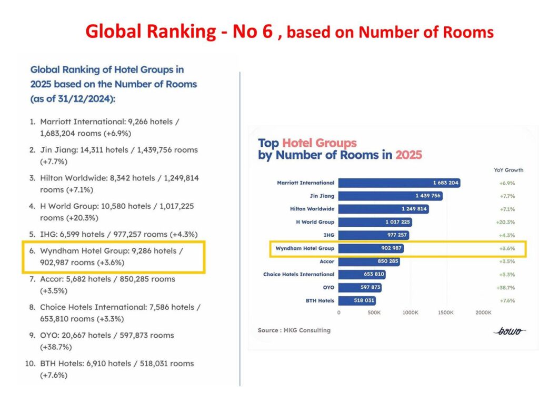Click the Accor bar showing 850 285
Viewport: 539px width, 404px height.
[x=369, y=261]
